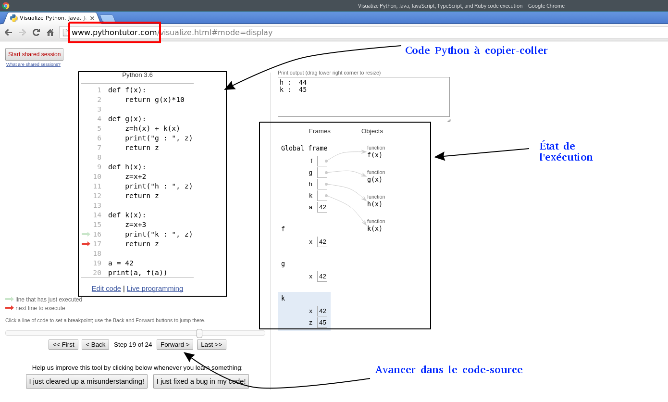Set breakpoint on 'z=x+2' line
Screen dimensions: 668x402
(136, 176)
